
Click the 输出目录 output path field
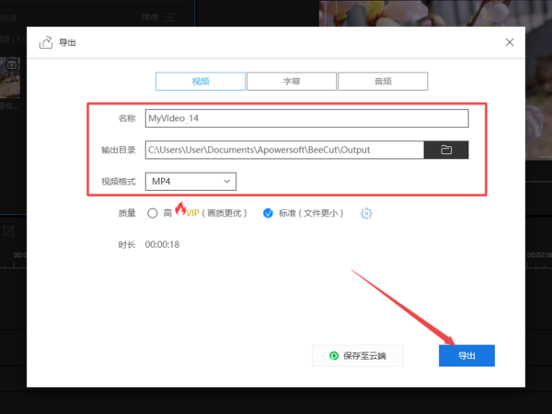pyautogui.click(x=283, y=150)
